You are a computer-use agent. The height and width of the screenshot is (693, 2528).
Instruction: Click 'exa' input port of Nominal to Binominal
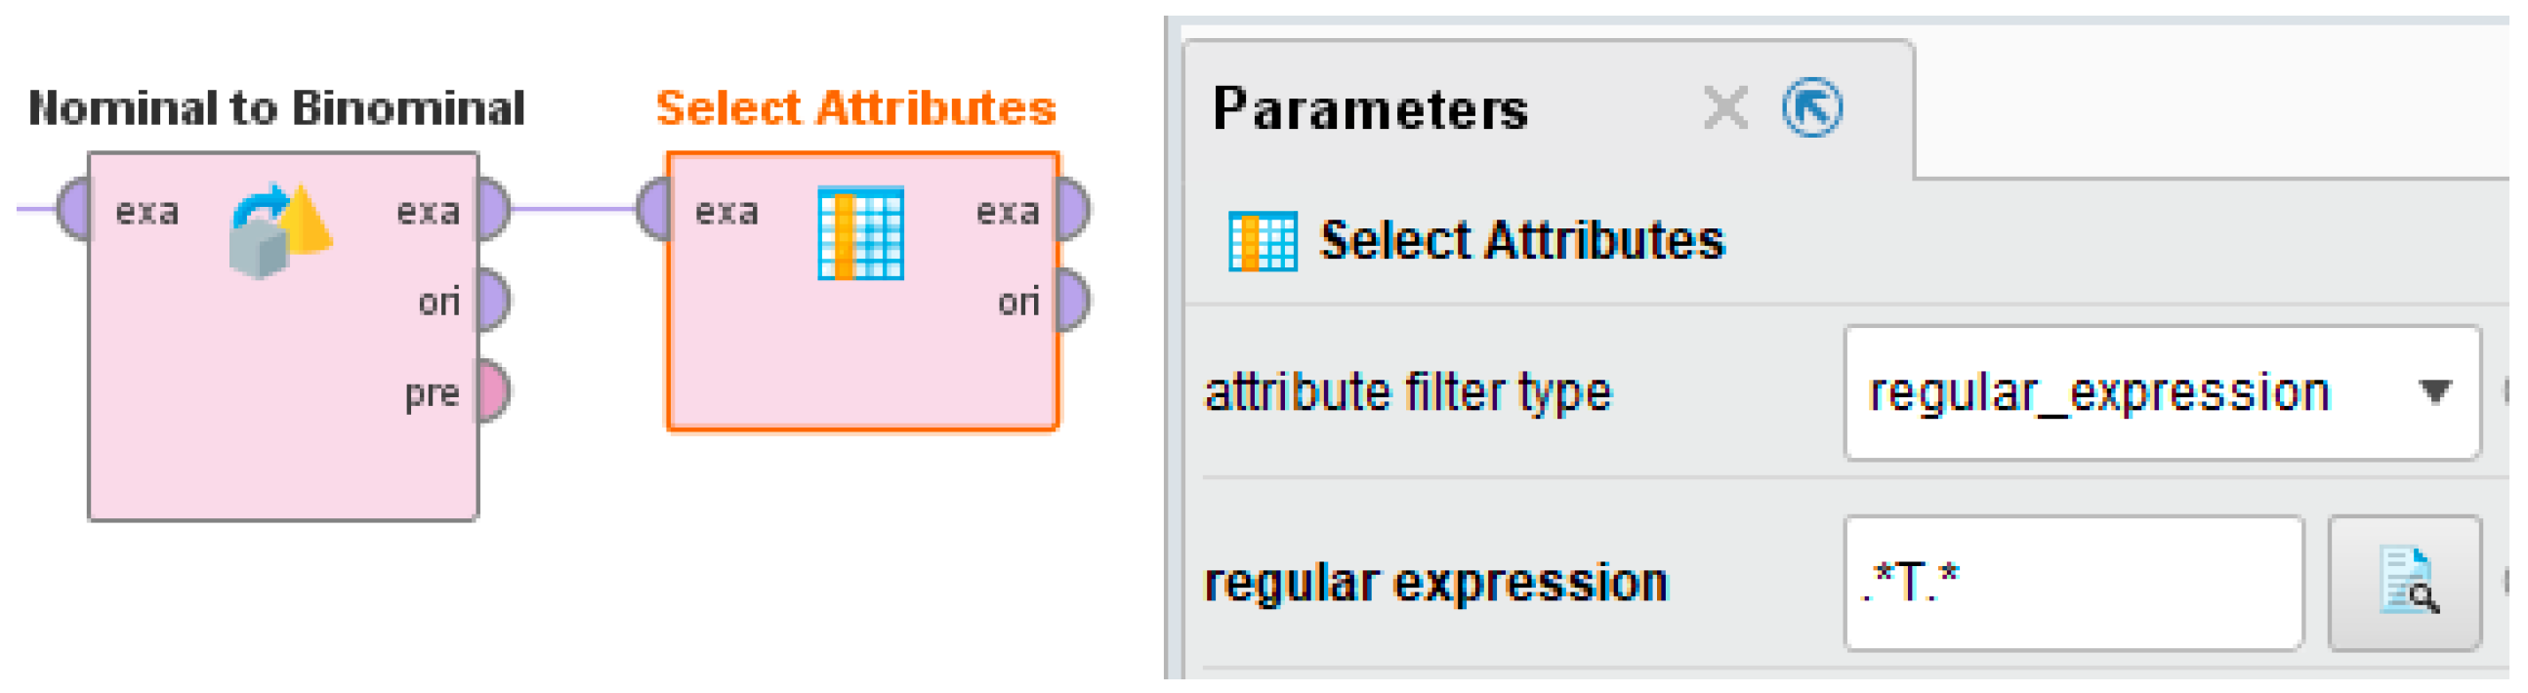(74, 209)
